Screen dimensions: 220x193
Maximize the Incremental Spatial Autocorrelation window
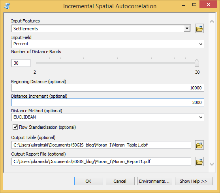[194, 4]
